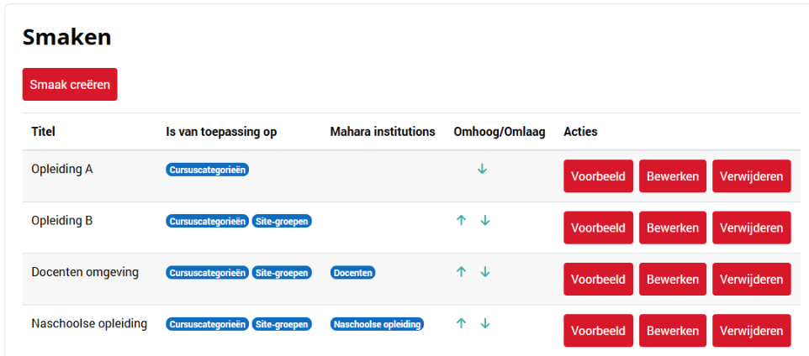Screen dimensions: 809x356
Task: Click the Smaak creëren button
Action: [70, 84]
